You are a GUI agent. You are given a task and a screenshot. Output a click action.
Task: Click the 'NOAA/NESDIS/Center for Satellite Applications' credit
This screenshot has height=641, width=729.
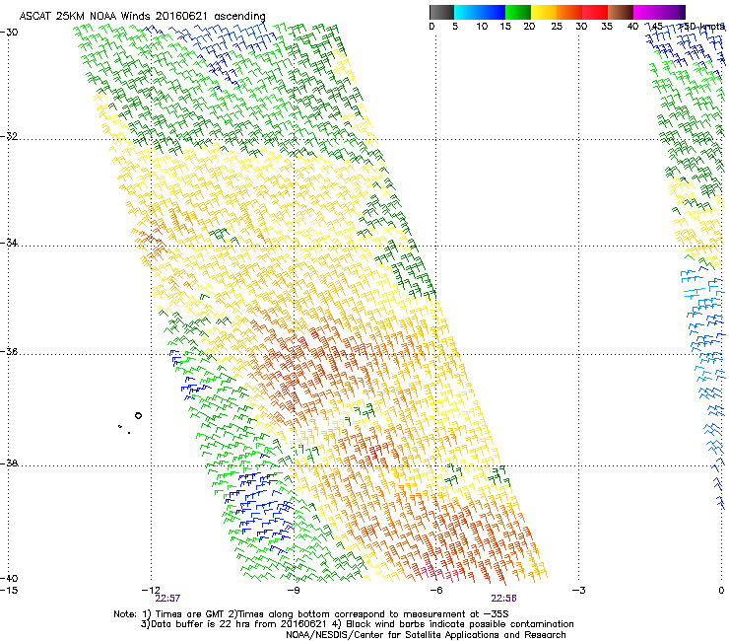(426, 635)
